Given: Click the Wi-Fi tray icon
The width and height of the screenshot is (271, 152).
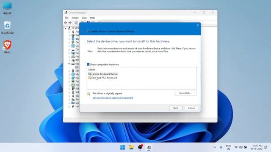Looking at the screenshot, I should 236,147.
